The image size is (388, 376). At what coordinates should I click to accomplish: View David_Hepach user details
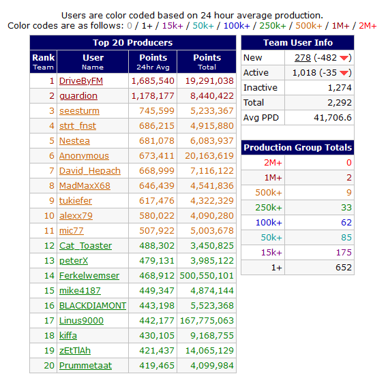89,171
